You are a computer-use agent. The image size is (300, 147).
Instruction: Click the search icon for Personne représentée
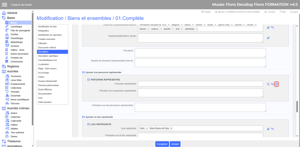pos(268,84)
